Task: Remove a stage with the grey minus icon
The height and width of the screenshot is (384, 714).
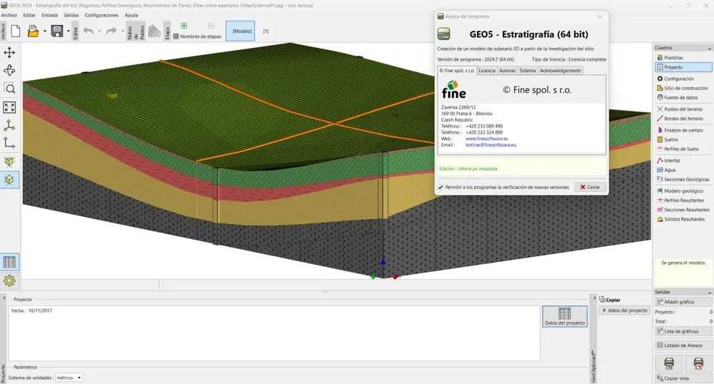Action: pyautogui.click(x=211, y=26)
